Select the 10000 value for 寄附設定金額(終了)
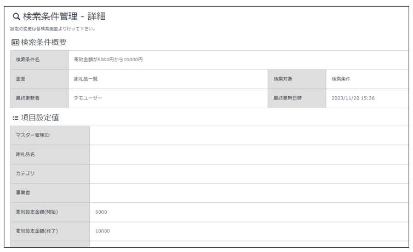The width and height of the screenshot is (413, 252). click(x=102, y=231)
